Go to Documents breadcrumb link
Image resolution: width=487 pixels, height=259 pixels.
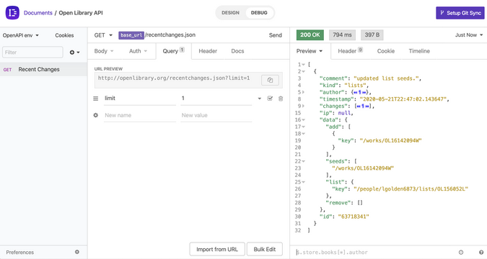click(38, 13)
